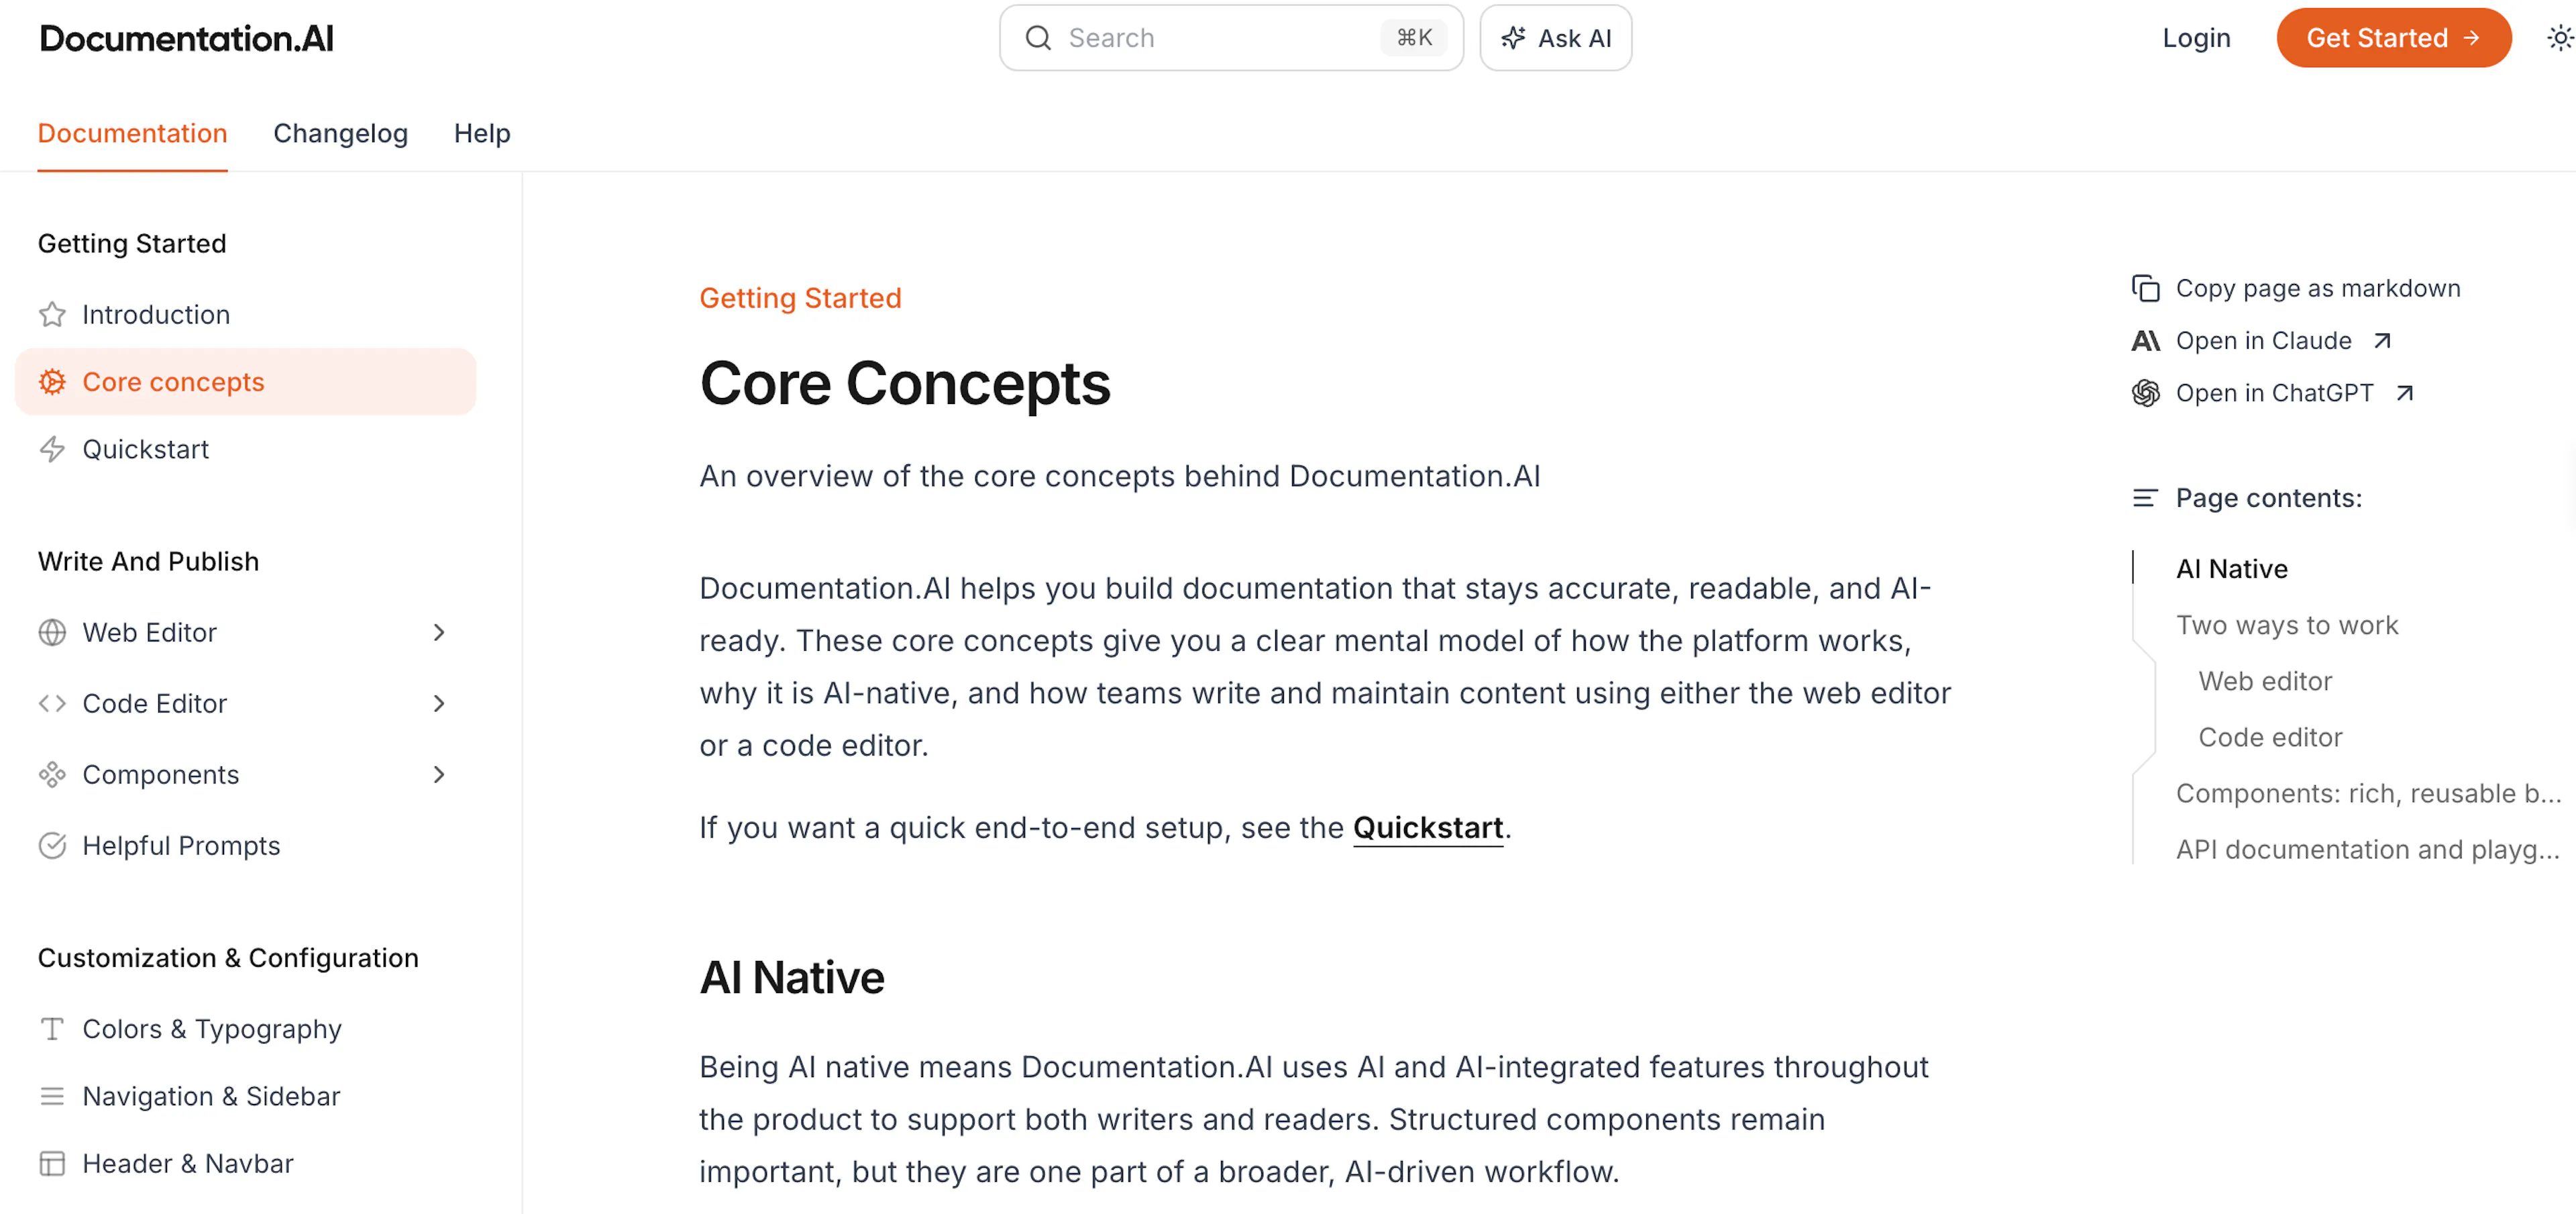This screenshot has height=1214, width=2576.
Task: Click the Get Started button
Action: click(x=2393, y=38)
